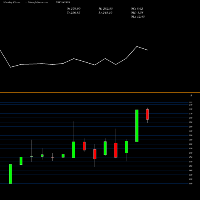This screenshot has width=200, height=200.
Task: Select the 'OL: 12.45' value
Action: [x=138, y=17]
